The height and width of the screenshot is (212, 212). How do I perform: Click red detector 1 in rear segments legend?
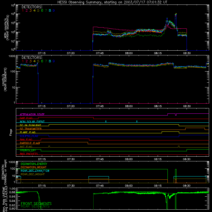coord(23,61)
